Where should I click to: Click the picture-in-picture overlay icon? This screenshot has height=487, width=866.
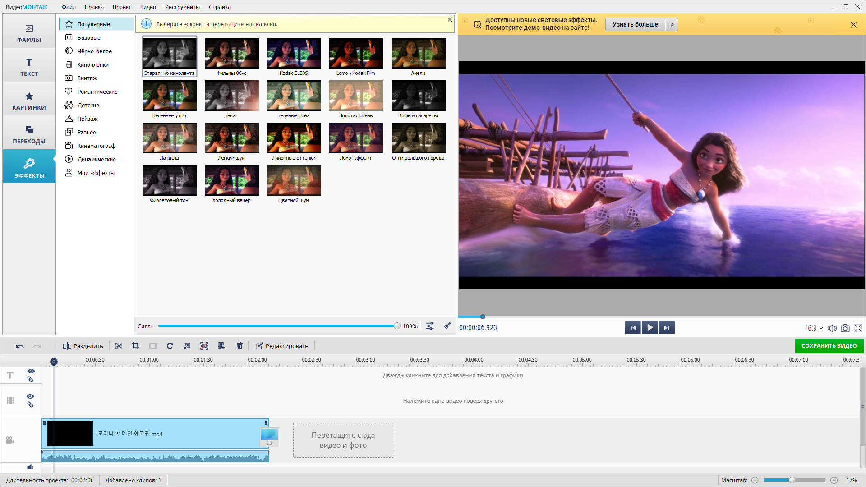187,346
